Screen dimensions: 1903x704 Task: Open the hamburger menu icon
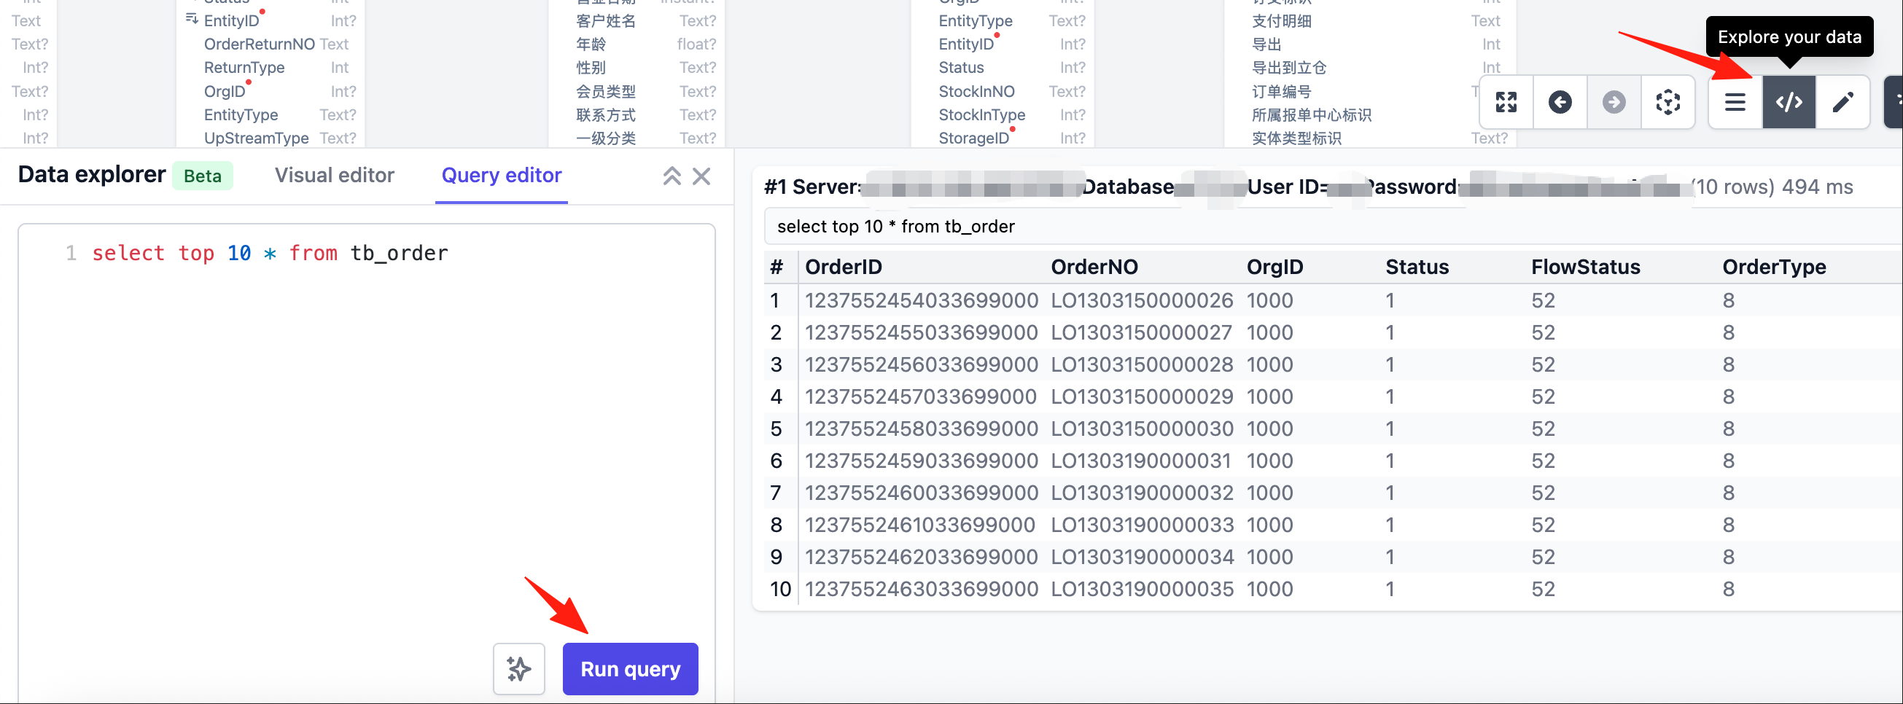click(x=1735, y=102)
